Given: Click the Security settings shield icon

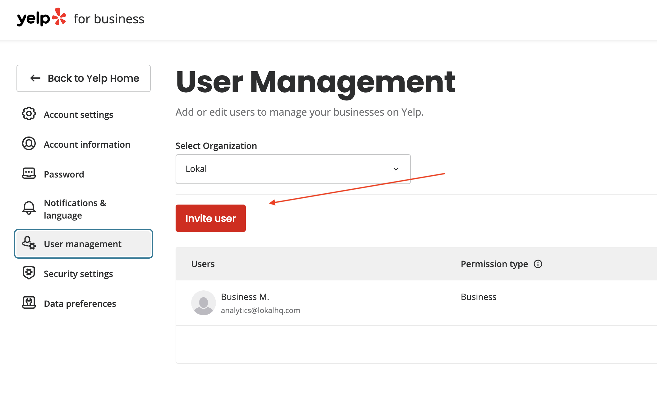Looking at the screenshot, I should click(29, 273).
